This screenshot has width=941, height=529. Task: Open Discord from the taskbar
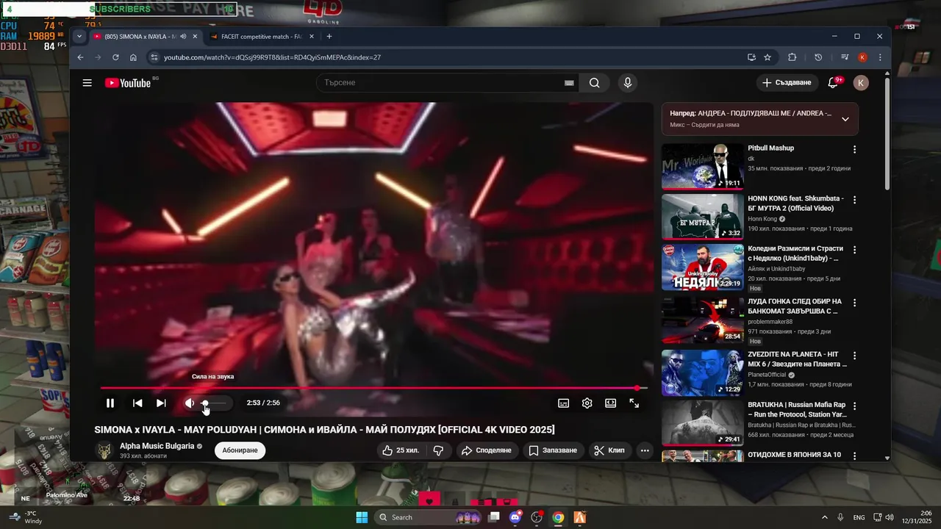(x=515, y=517)
